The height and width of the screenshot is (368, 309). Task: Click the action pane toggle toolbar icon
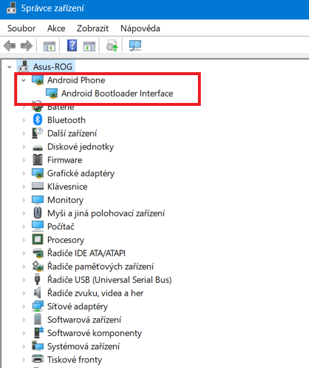[x=89, y=46]
